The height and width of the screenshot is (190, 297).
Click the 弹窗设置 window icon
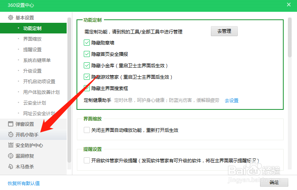point(11,124)
